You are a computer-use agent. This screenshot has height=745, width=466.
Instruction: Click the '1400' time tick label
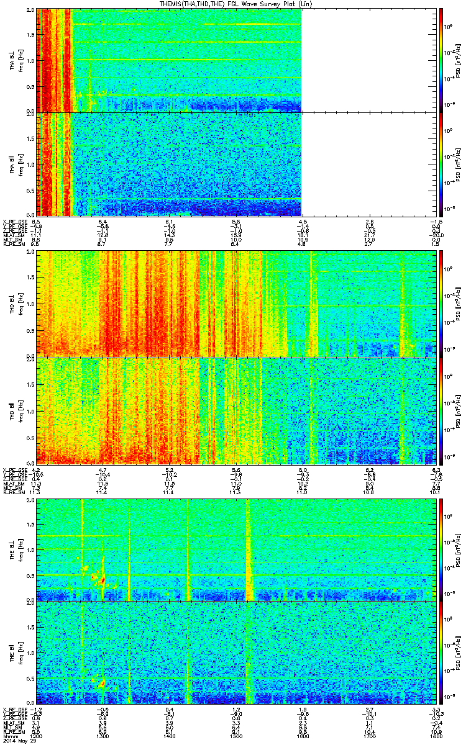[169, 735]
